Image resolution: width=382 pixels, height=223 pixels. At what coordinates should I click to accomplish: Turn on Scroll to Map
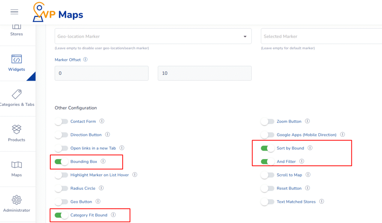coord(267,174)
